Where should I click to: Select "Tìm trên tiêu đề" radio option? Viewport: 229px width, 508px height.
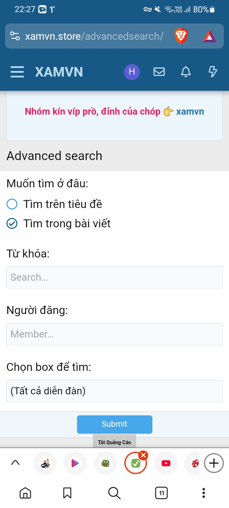click(12, 204)
